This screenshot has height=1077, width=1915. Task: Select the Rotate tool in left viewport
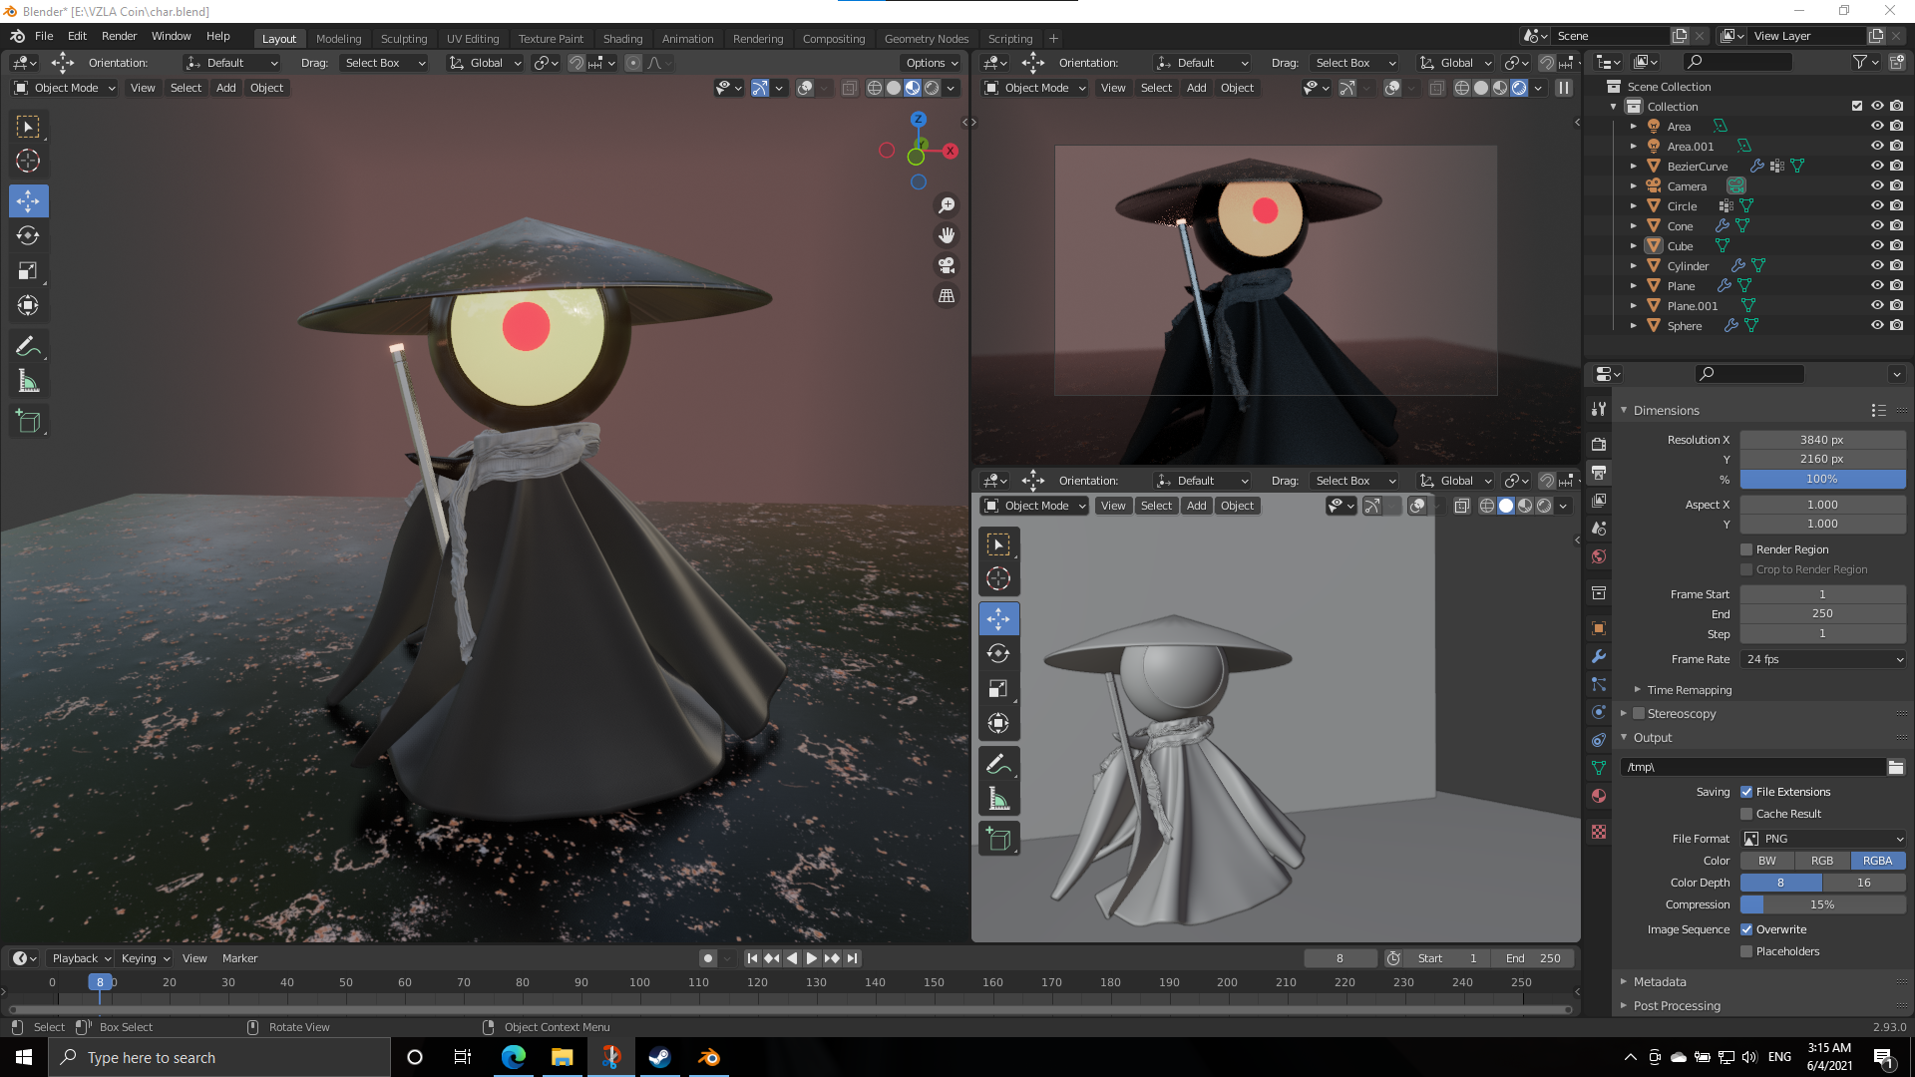28,236
